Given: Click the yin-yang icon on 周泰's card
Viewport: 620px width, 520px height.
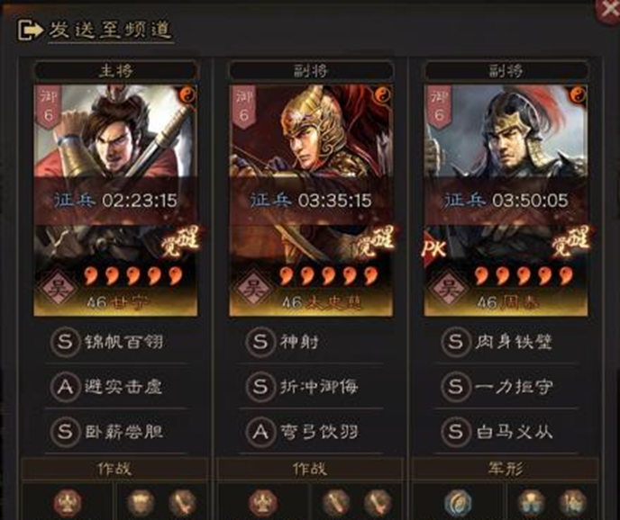Looking at the screenshot, I should pyautogui.click(x=578, y=95).
